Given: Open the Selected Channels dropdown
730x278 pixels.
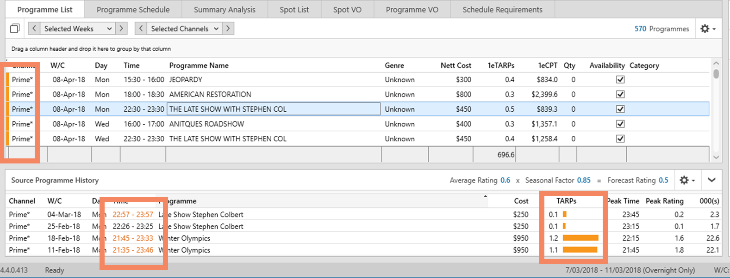Looking at the screenshot, I should point(184,29).
